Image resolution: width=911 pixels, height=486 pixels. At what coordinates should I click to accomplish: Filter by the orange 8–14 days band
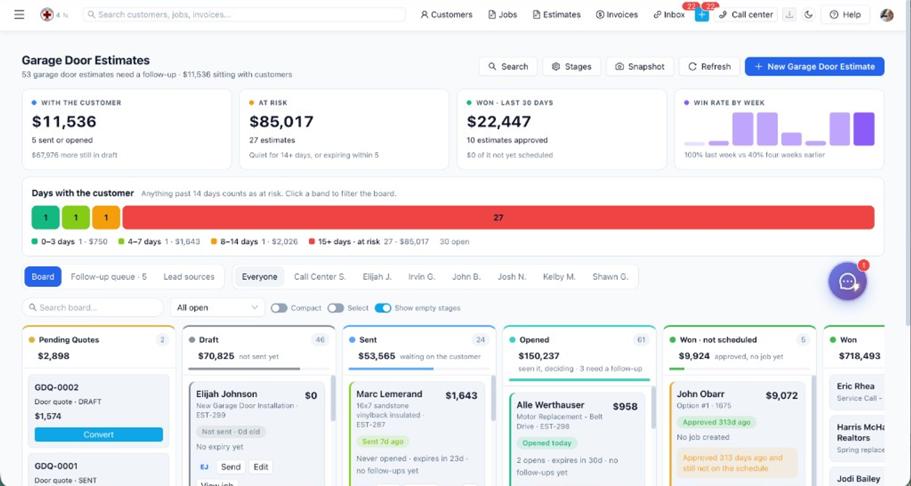[x=106, y=217]
